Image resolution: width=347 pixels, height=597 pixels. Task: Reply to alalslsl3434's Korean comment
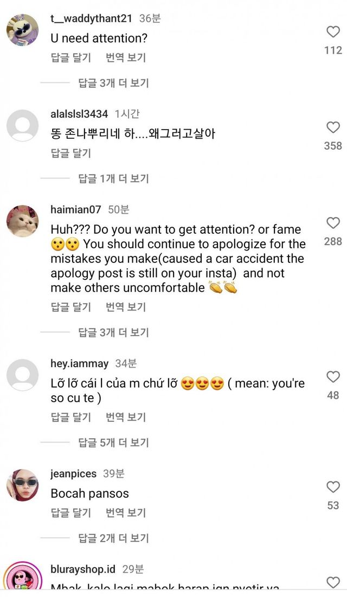click(71, 153)
